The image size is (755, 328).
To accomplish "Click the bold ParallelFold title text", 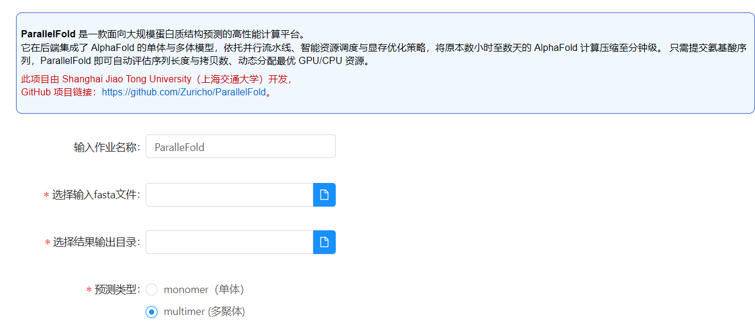I will [48, 34].
